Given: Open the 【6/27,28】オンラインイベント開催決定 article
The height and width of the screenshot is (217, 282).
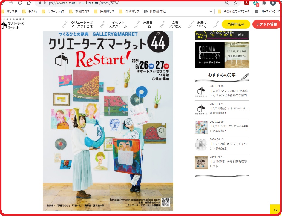Looking at the screenshot, I should (228, 146).
